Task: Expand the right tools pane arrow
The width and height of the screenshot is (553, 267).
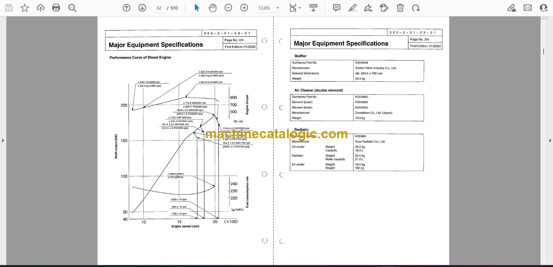Action: [550, 141]
